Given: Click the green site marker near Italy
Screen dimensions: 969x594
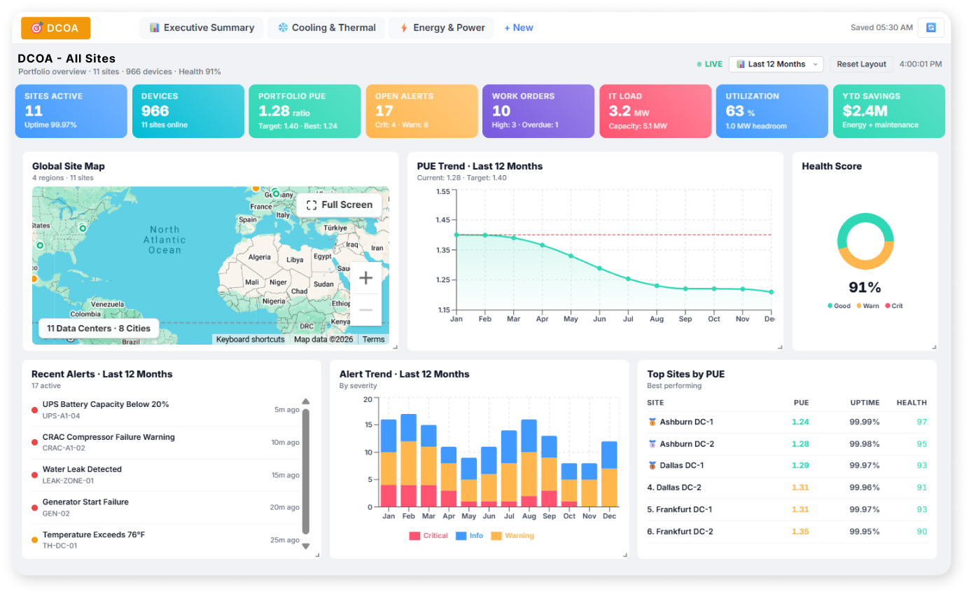Looking at the screenshot, I should pos(276,193).
